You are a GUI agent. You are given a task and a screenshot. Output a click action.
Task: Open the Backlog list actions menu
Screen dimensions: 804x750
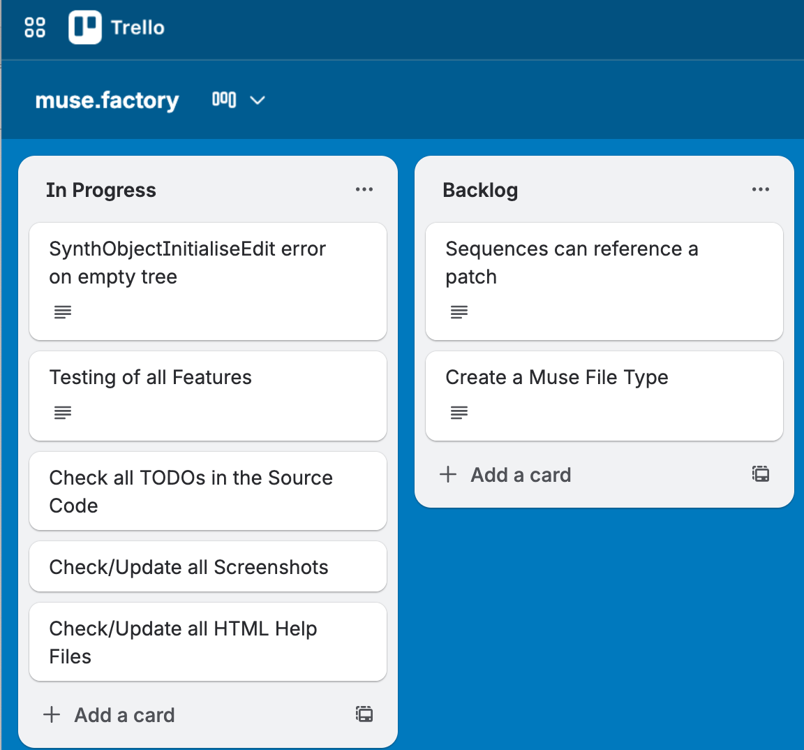761,190
